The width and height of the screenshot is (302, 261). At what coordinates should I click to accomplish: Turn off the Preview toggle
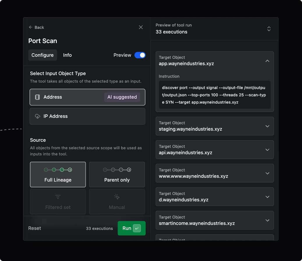(x=140, y=55)
